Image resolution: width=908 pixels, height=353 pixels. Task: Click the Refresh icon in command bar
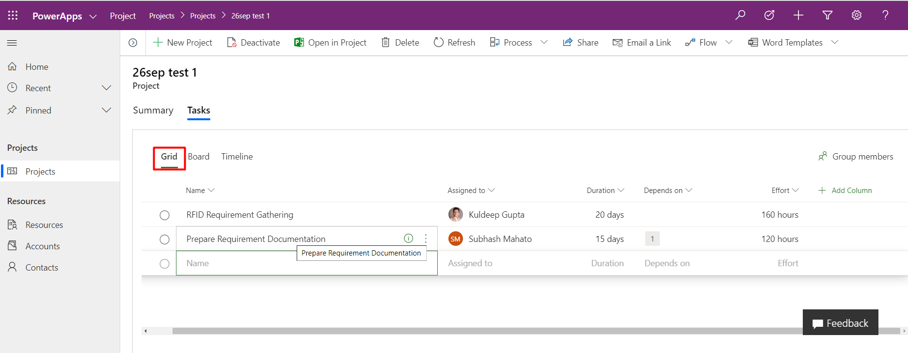click(438, 42)
